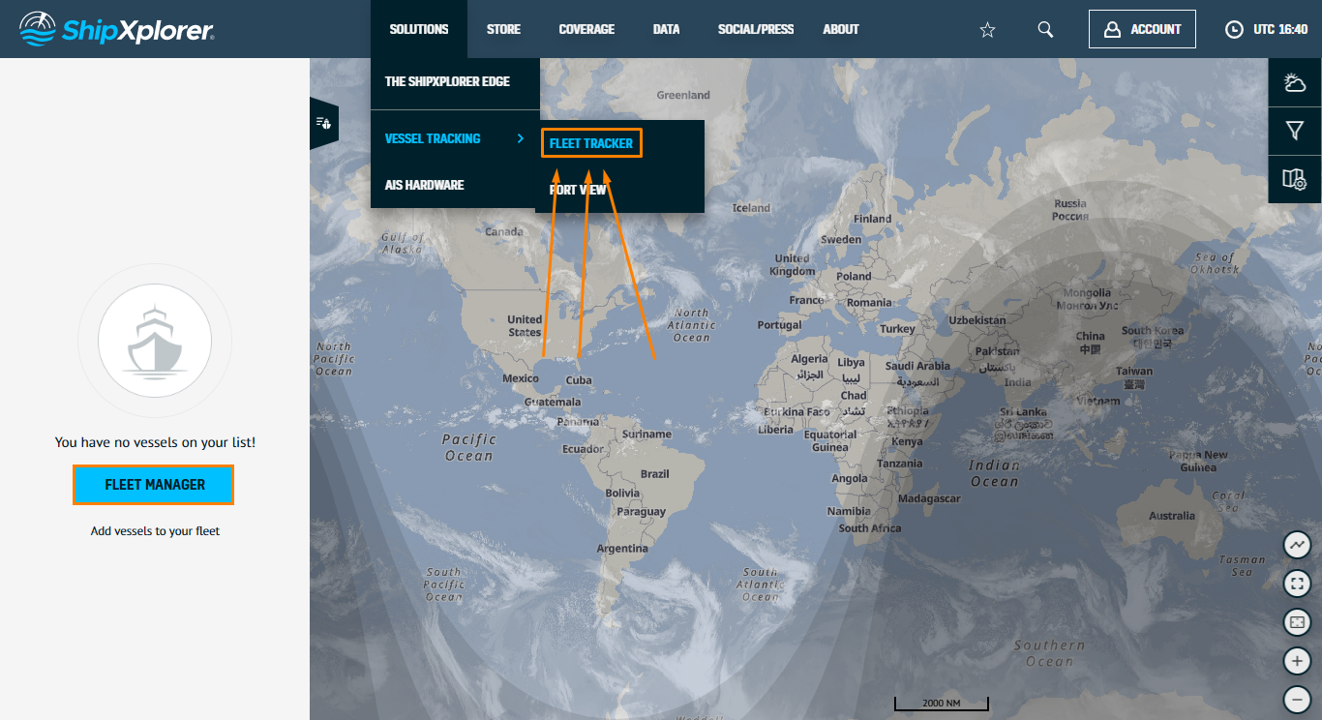Open the Solutions menu
Screen dimensions: 1322x720
(419, 29)
